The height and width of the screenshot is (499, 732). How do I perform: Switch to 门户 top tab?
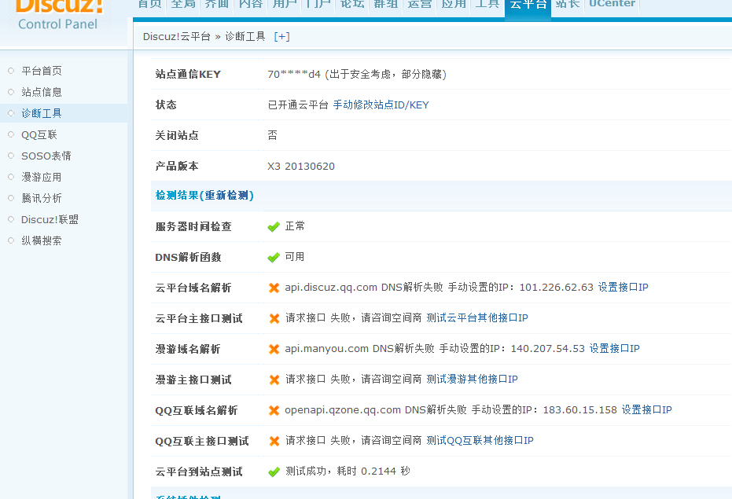click(318, 6)
